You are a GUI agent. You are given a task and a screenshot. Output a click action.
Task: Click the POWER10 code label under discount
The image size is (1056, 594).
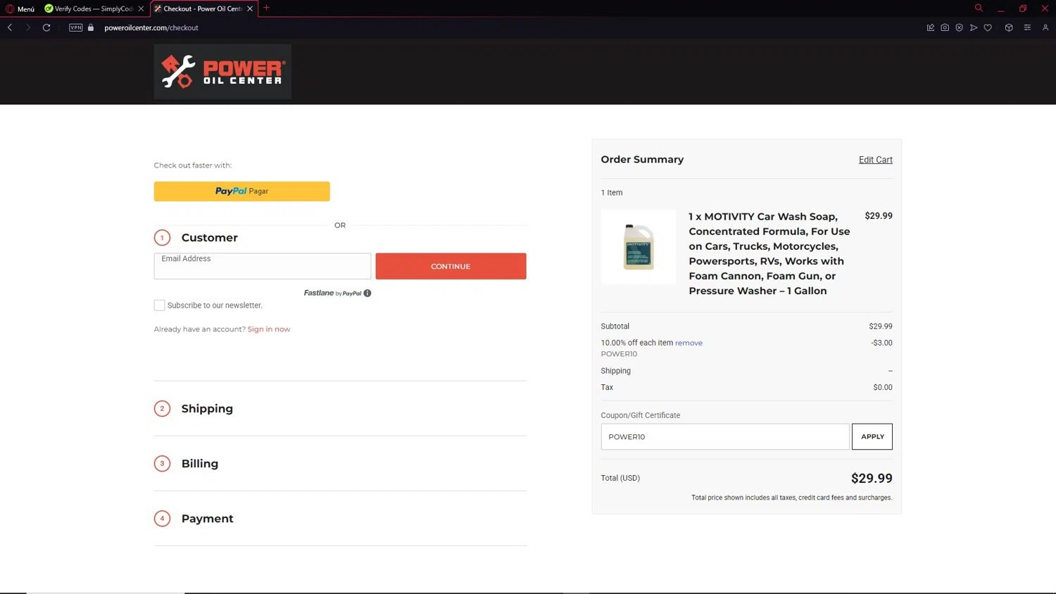(619, 354)
